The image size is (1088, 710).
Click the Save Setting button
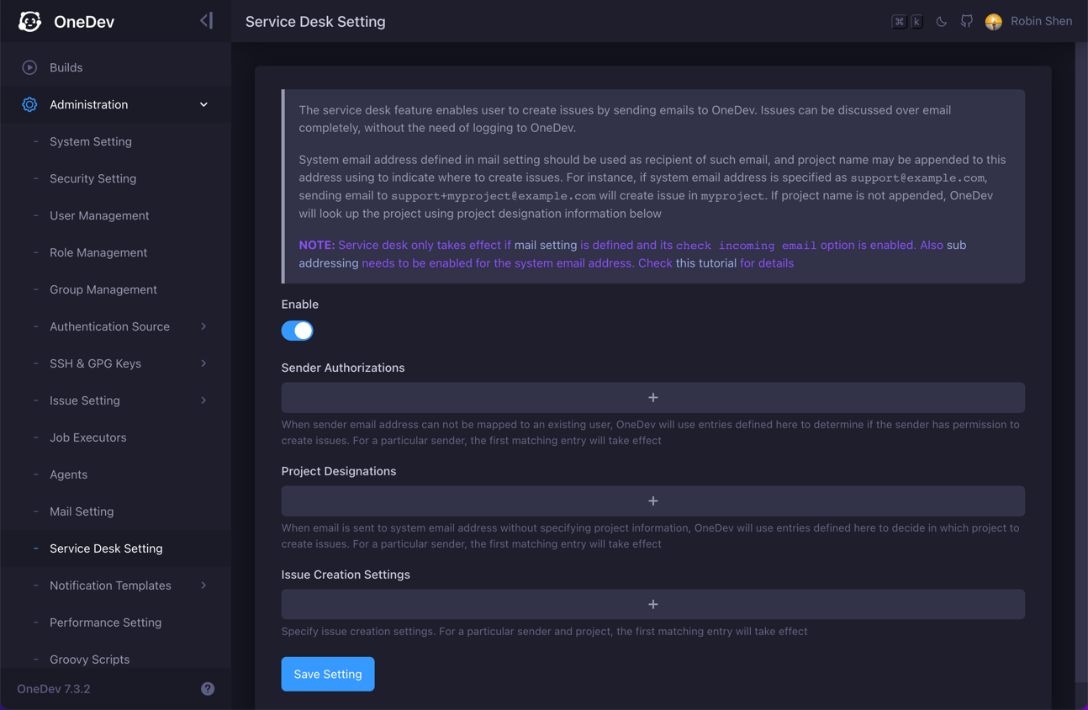[x=328, y=674]
